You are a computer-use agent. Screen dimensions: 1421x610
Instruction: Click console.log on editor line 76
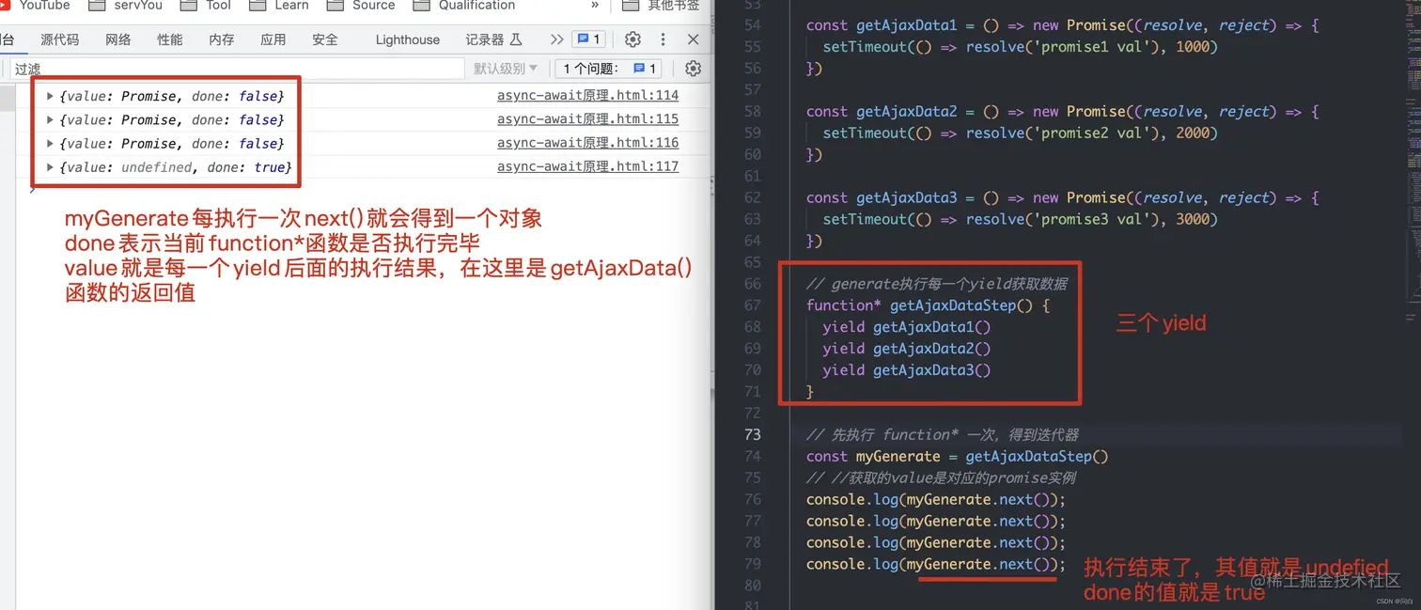[936, 500]
